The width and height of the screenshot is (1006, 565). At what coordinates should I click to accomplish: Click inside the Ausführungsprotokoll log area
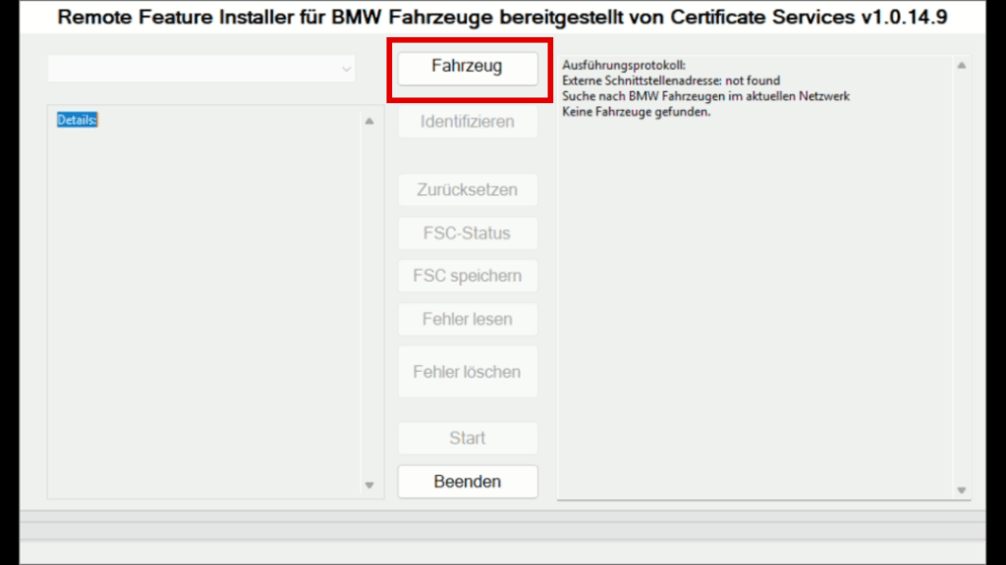(756, 294)
